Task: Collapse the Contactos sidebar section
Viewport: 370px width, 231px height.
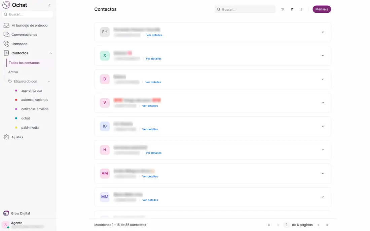Action: coord(50,53)
